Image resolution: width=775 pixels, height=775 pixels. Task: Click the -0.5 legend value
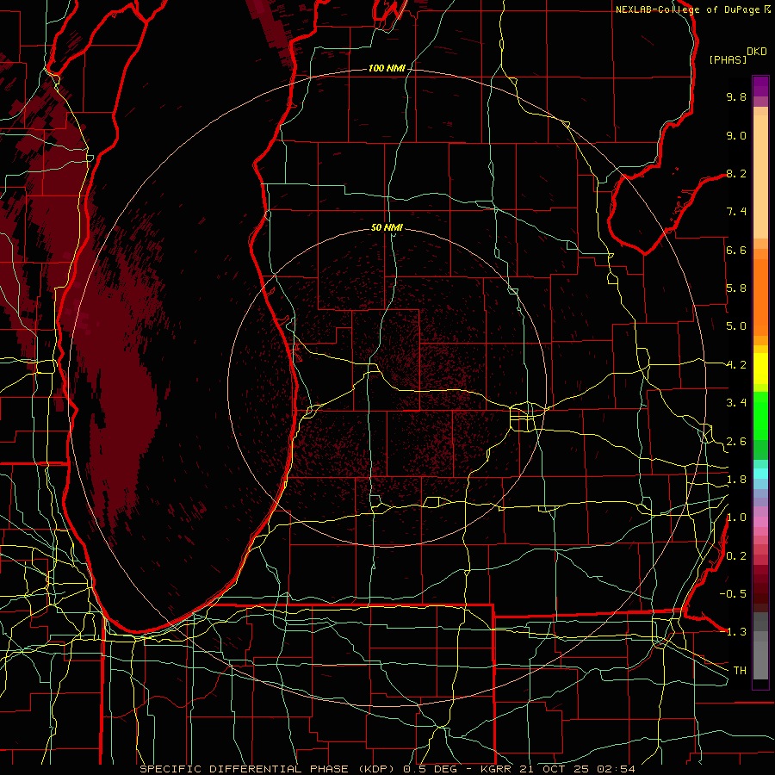733,593
